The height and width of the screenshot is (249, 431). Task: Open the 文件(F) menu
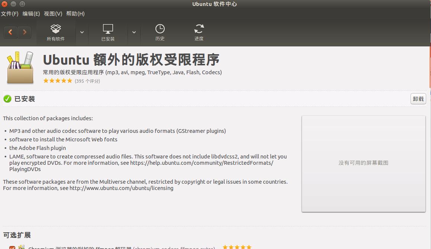(x=10, y=14)
